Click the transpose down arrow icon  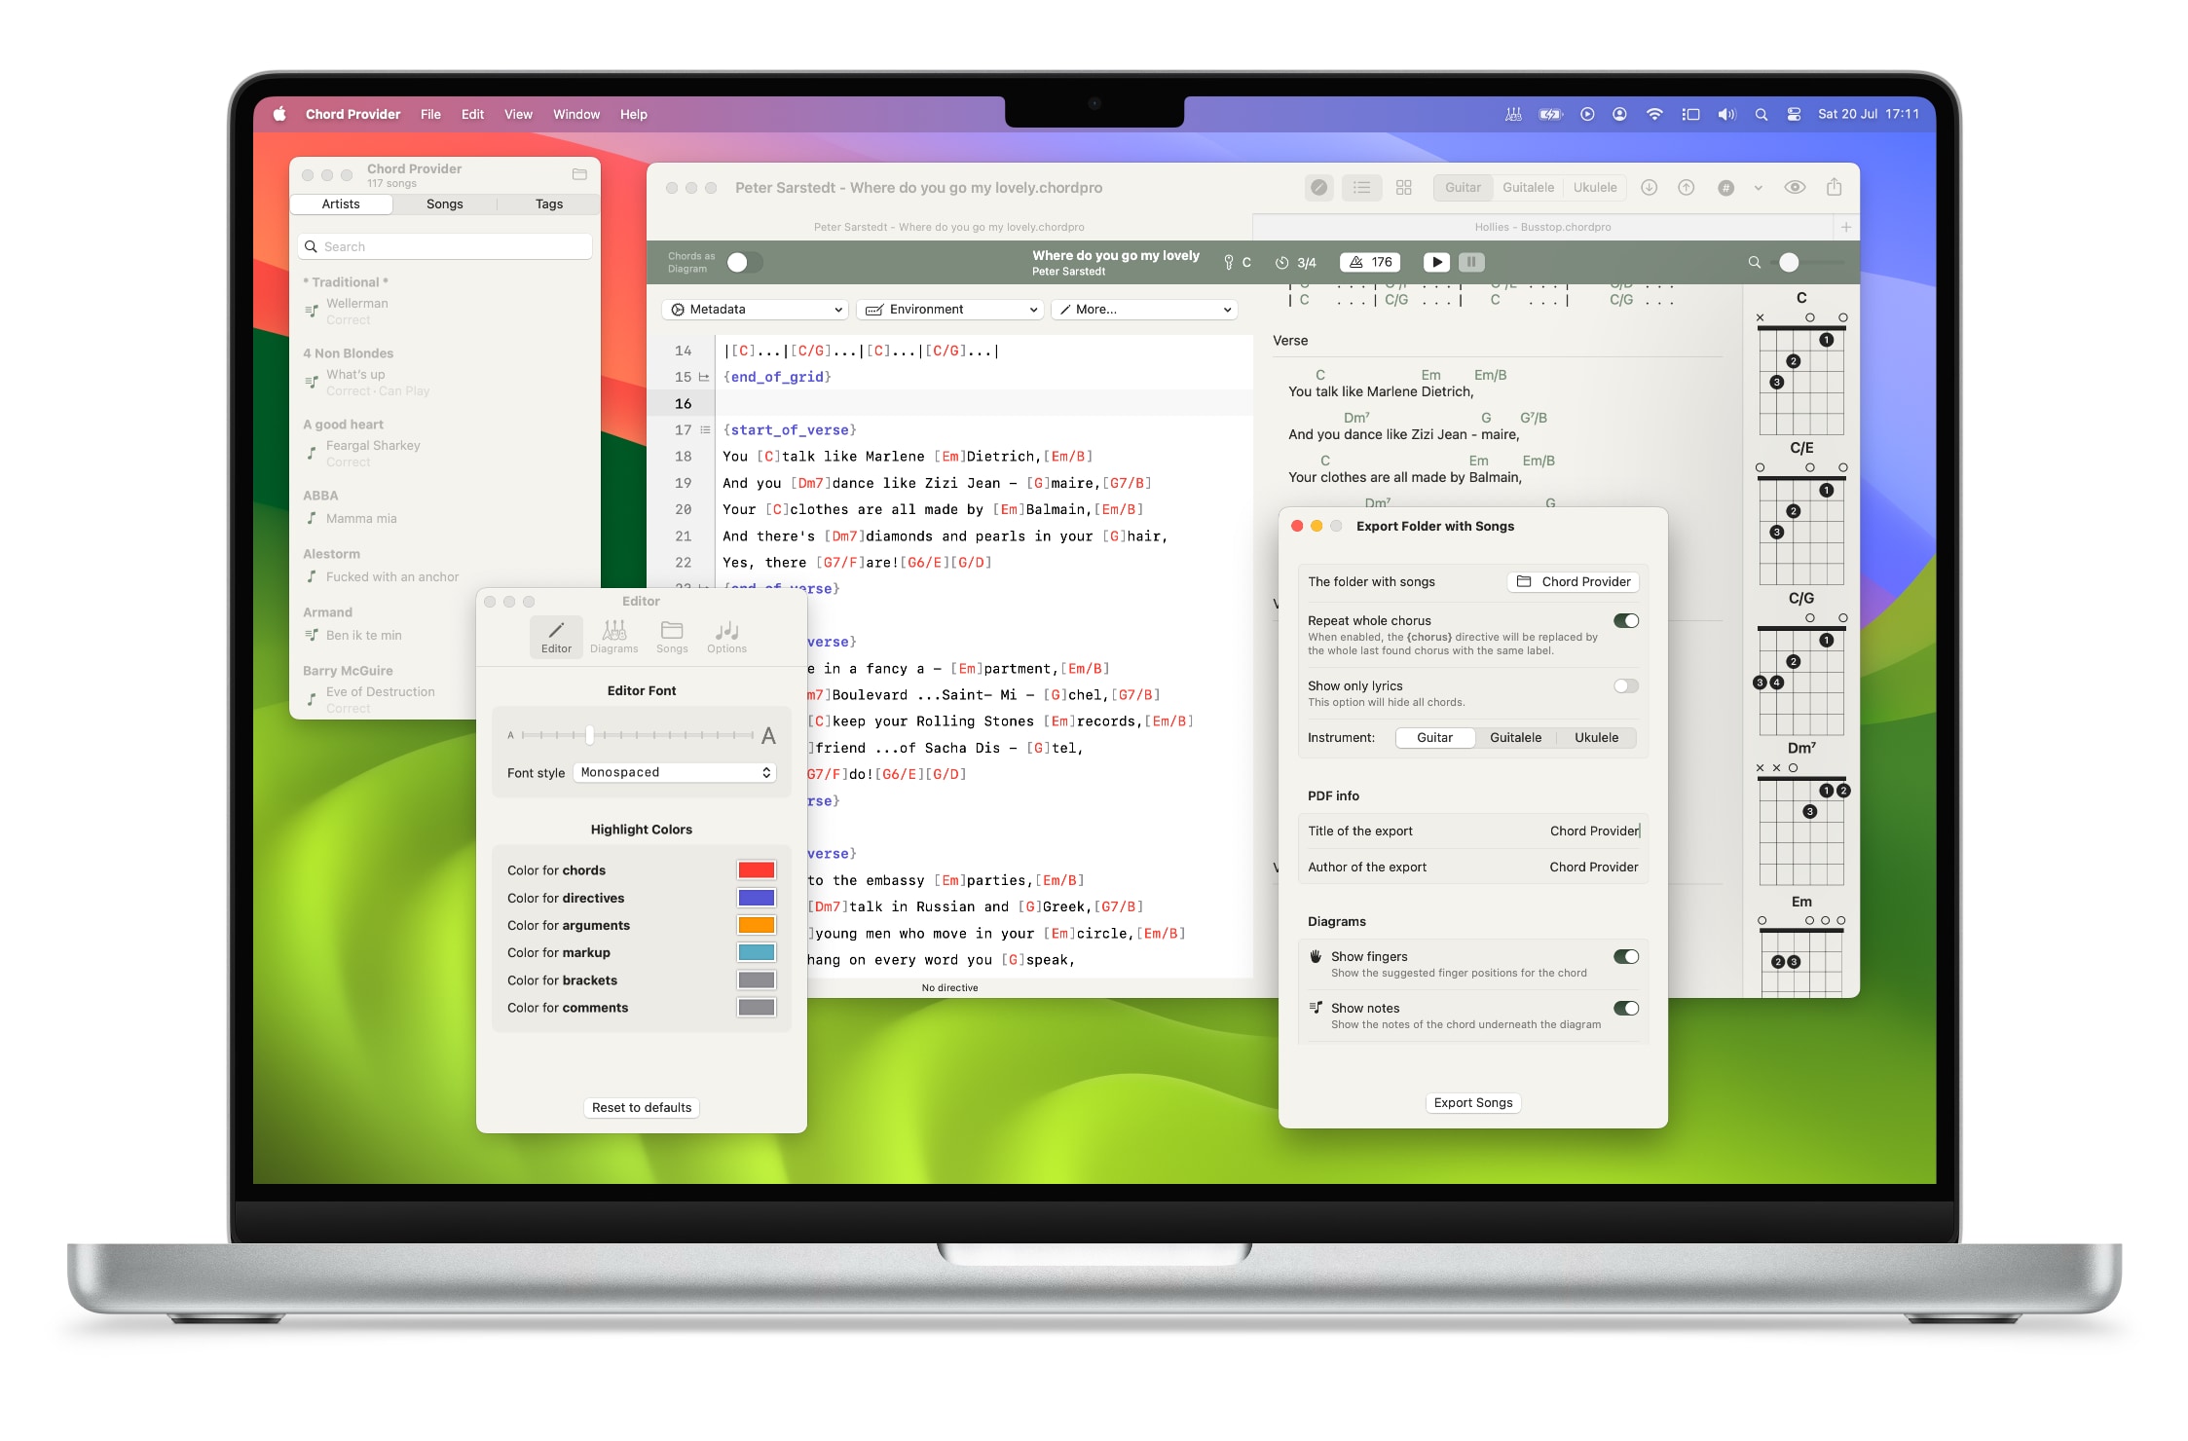click(1649, 187)
